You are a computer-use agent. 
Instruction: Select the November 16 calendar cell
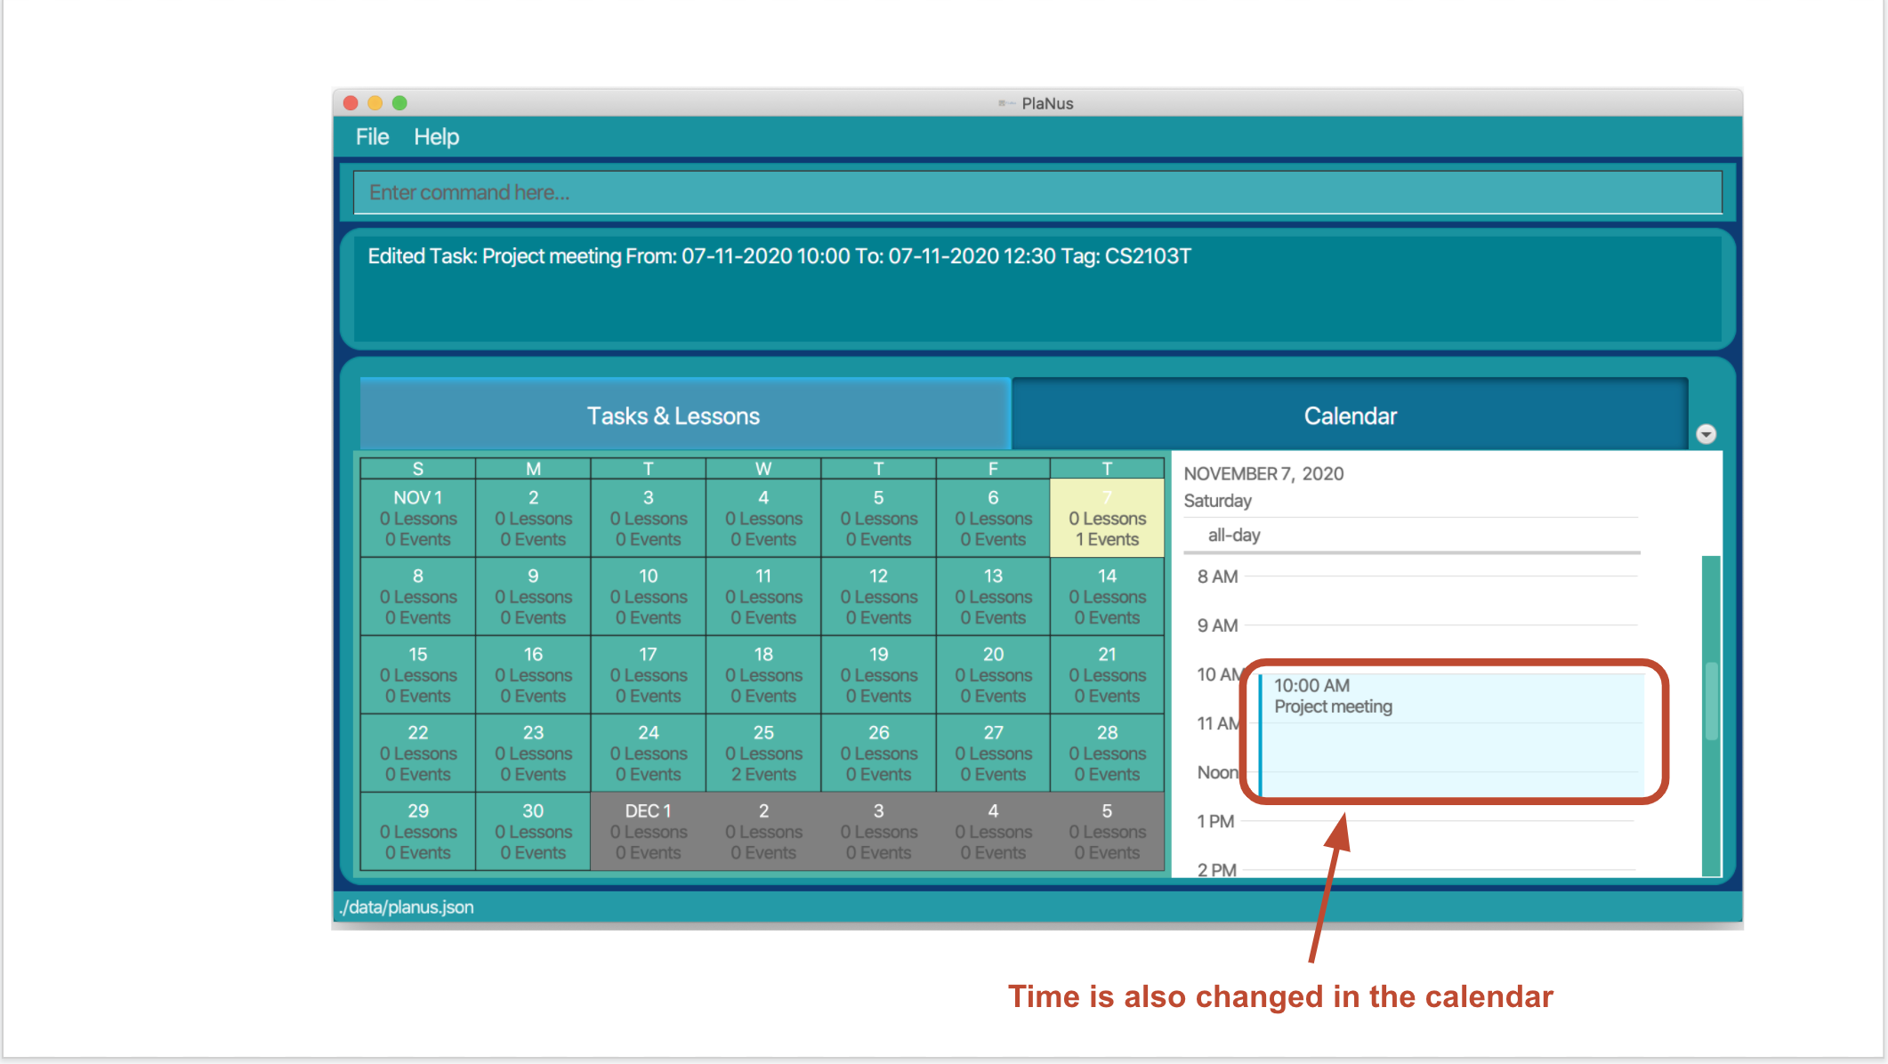click(x=533, y=674)
